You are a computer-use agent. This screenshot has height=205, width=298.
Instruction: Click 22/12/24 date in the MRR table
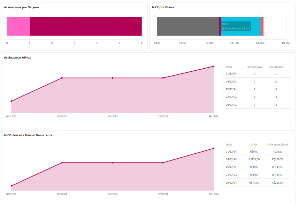click(231, 175)
